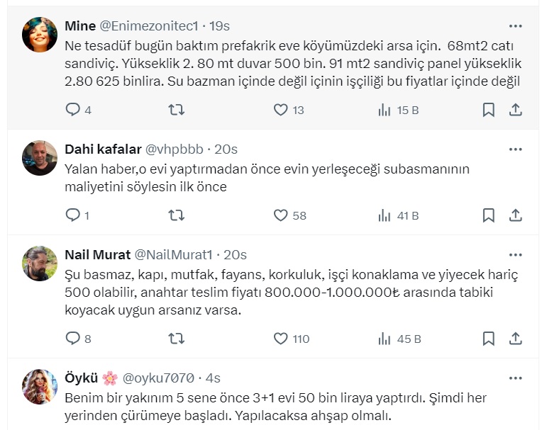
Task: Open more options for Öykü's tweet
Action: click(x=516, y=378)
